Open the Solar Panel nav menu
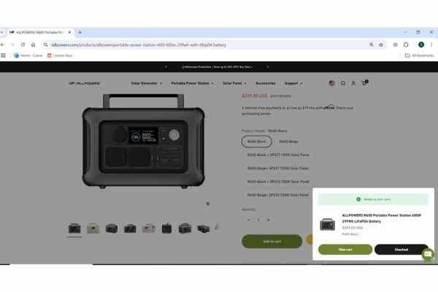The height and width of the screenshot is (292, 438). [235, 83]
